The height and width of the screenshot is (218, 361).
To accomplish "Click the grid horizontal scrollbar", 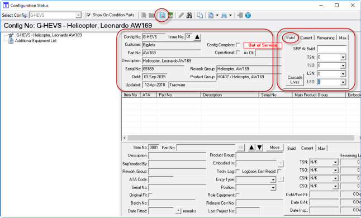I will [x=241, y=138].
